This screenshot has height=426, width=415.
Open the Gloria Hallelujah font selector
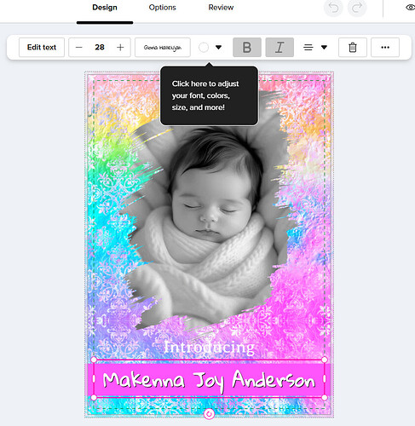click(163, 48)
